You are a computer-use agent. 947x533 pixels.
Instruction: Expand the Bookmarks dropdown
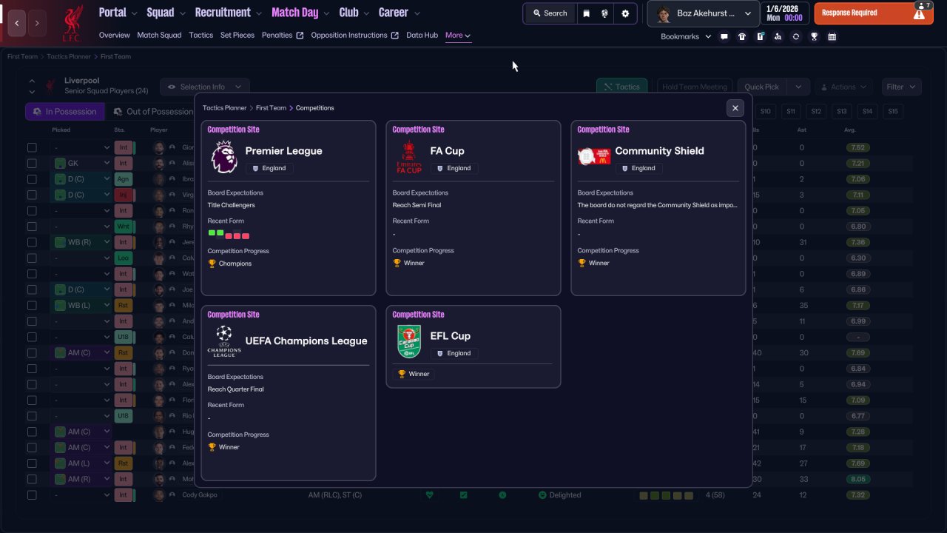(x=686, y=36)
